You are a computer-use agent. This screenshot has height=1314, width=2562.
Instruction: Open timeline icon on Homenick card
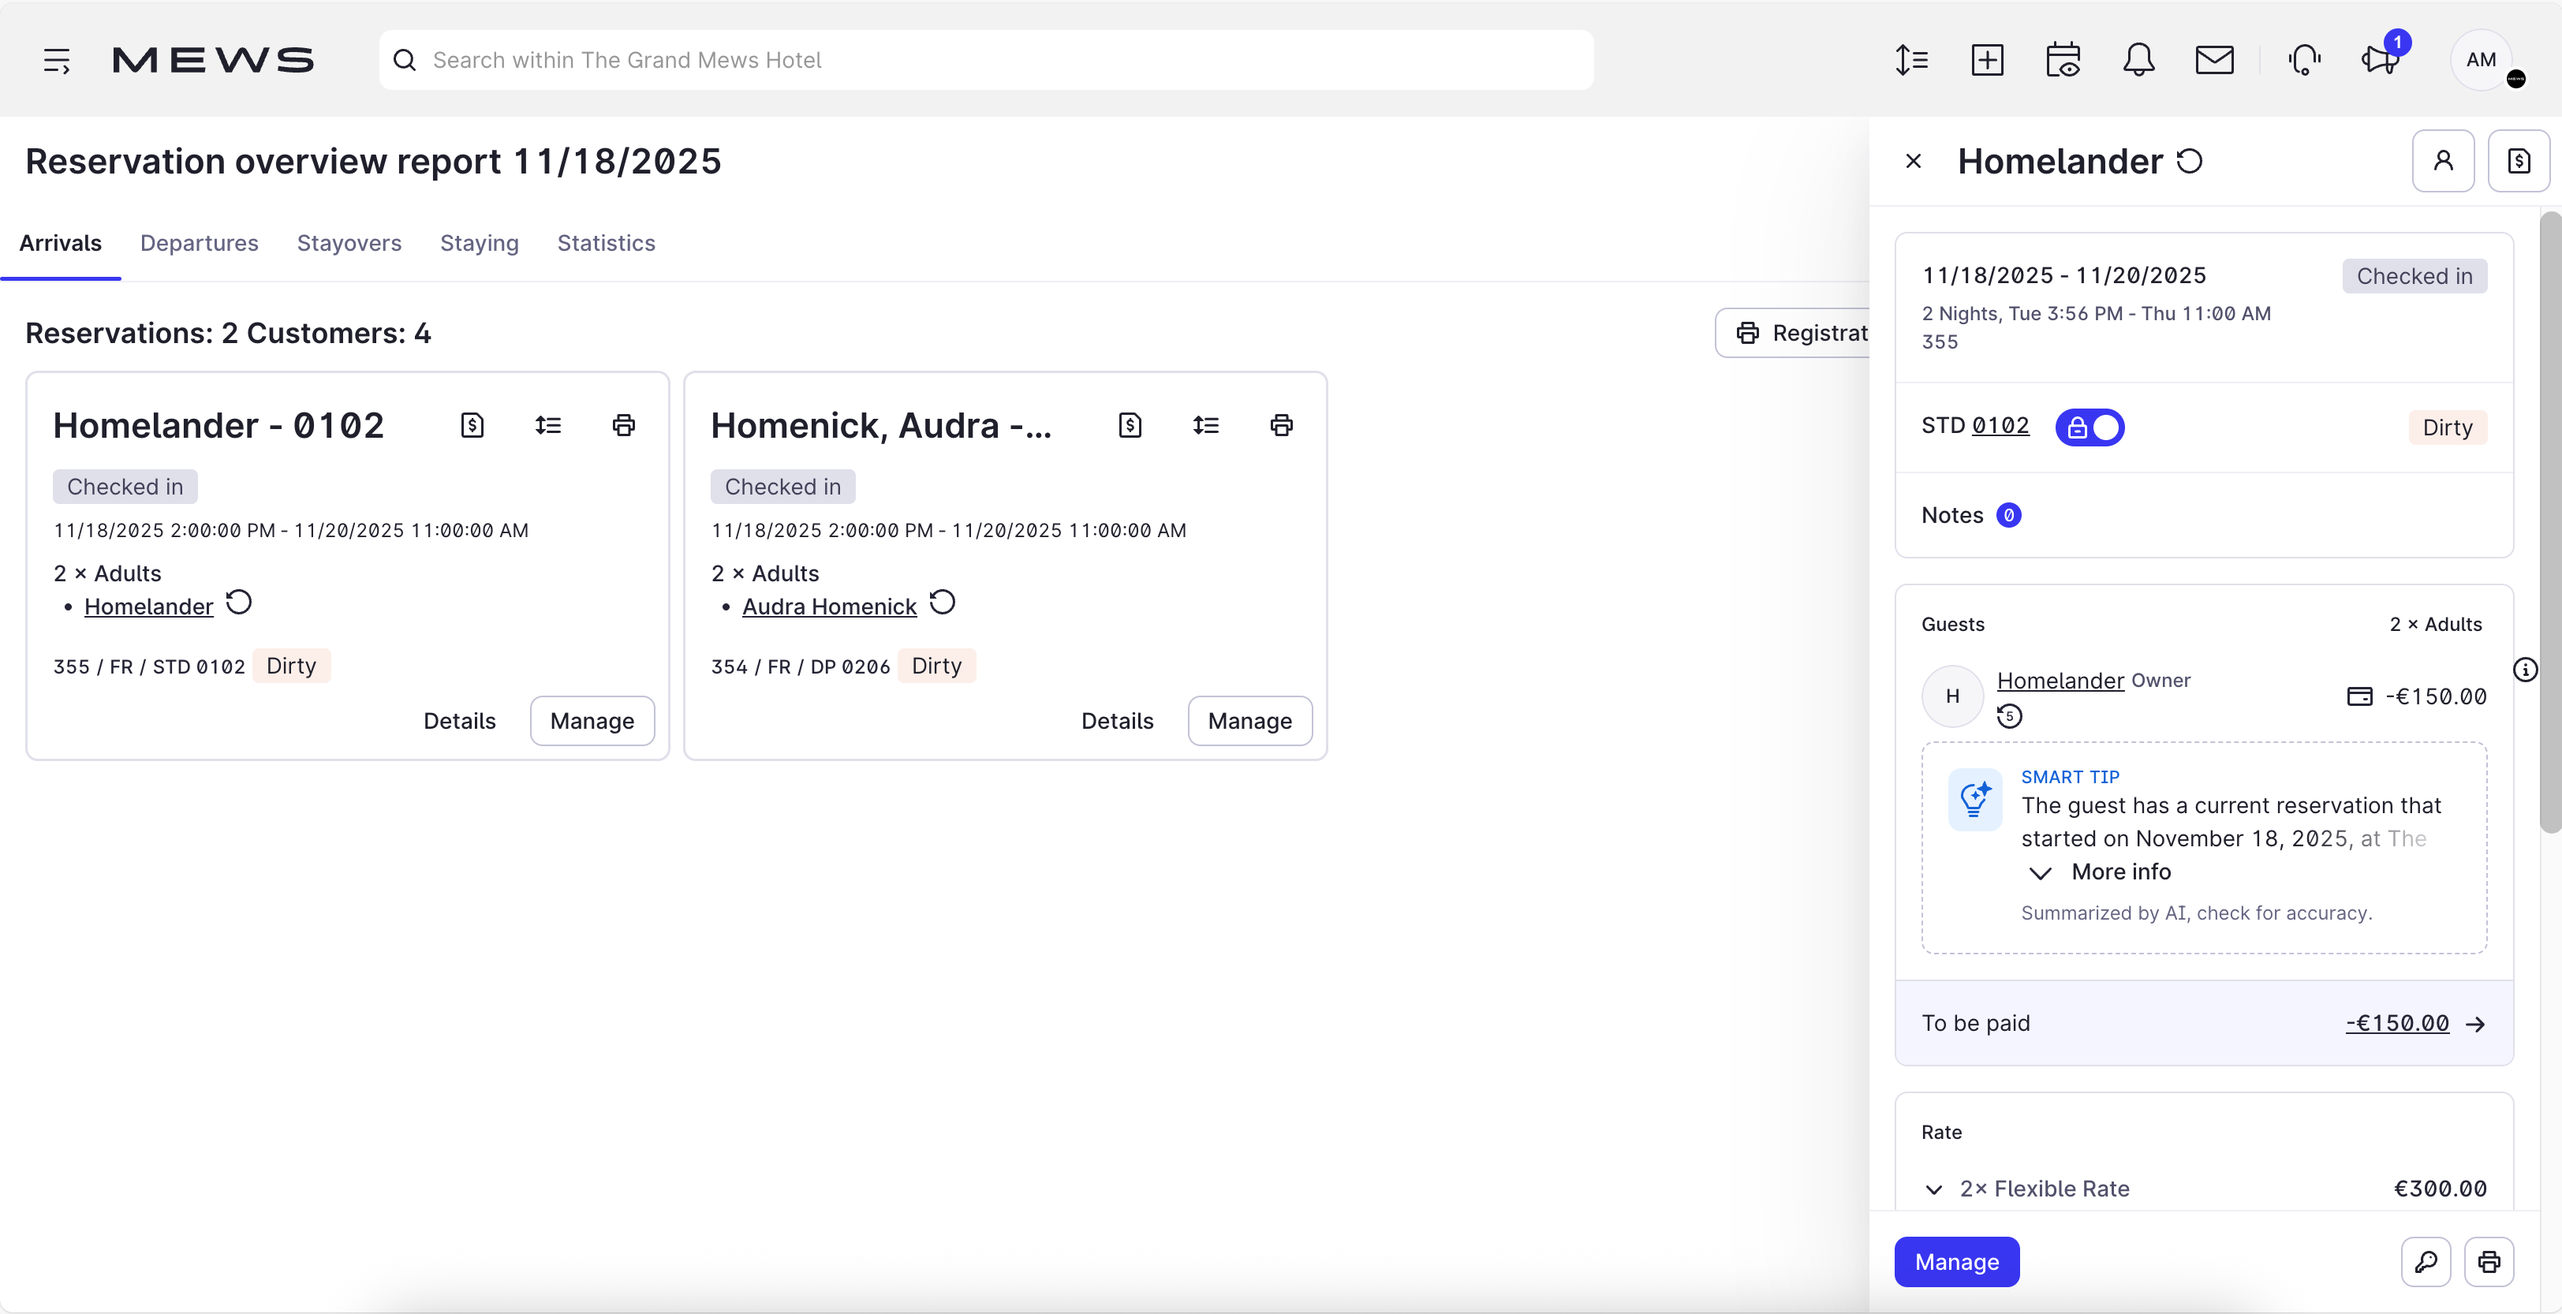coord(1205,426)
